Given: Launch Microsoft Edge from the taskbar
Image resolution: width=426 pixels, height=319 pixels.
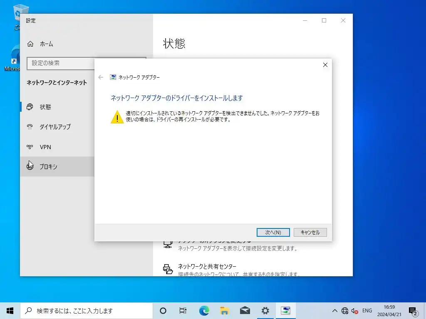Looking at the screenshot, I should tap(204, 311).
